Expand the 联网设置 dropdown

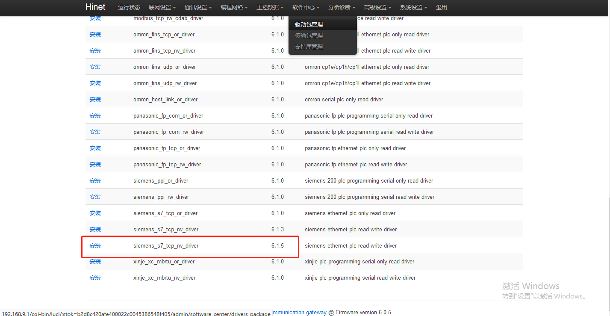[162, 7]
